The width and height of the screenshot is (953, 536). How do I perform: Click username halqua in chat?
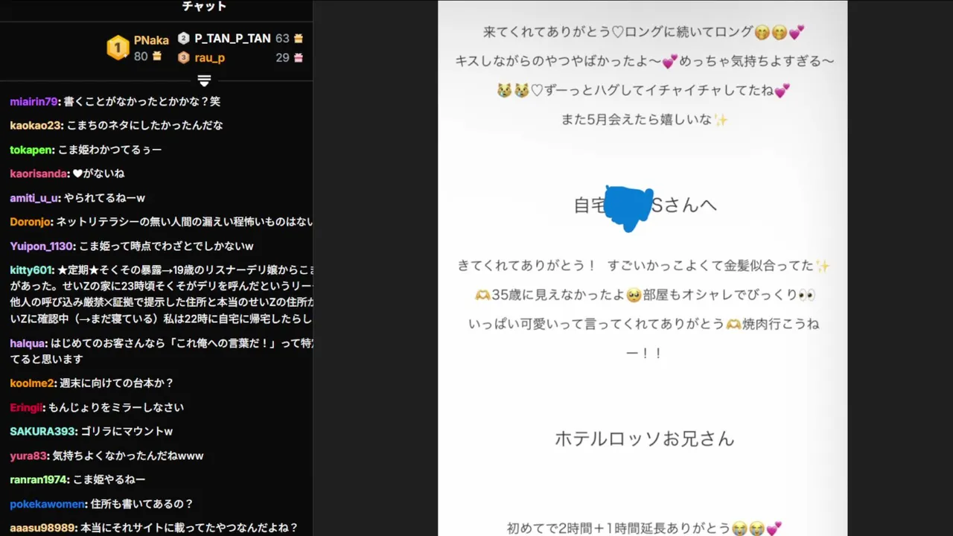coord(28,344)
